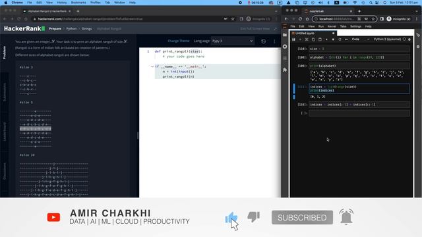
Task: Open the Language Pypy 3 dropdown
Action: point(233,41)
